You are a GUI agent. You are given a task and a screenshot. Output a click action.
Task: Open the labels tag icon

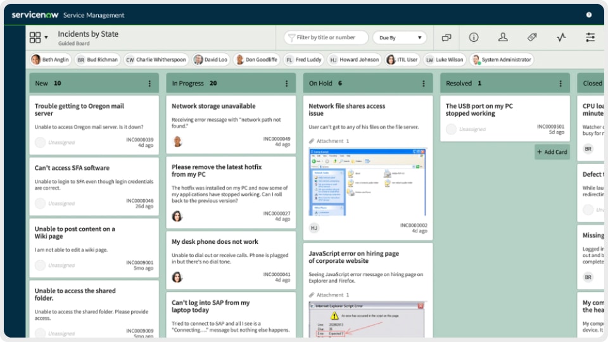coord(532,37)
